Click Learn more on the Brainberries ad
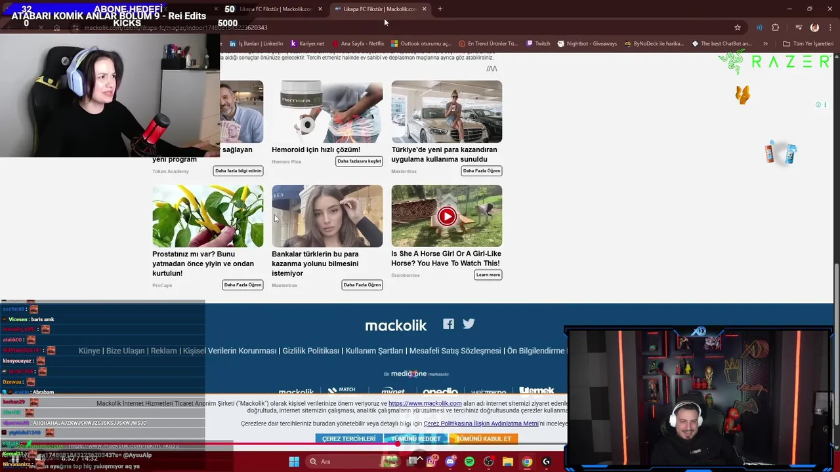Screen dimensions: 840x472 pyautogui.click(x=488, y=275)
